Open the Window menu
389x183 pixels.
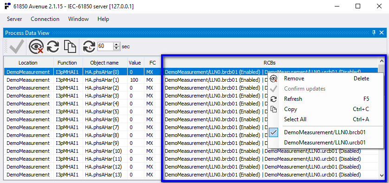pos(78,19)
